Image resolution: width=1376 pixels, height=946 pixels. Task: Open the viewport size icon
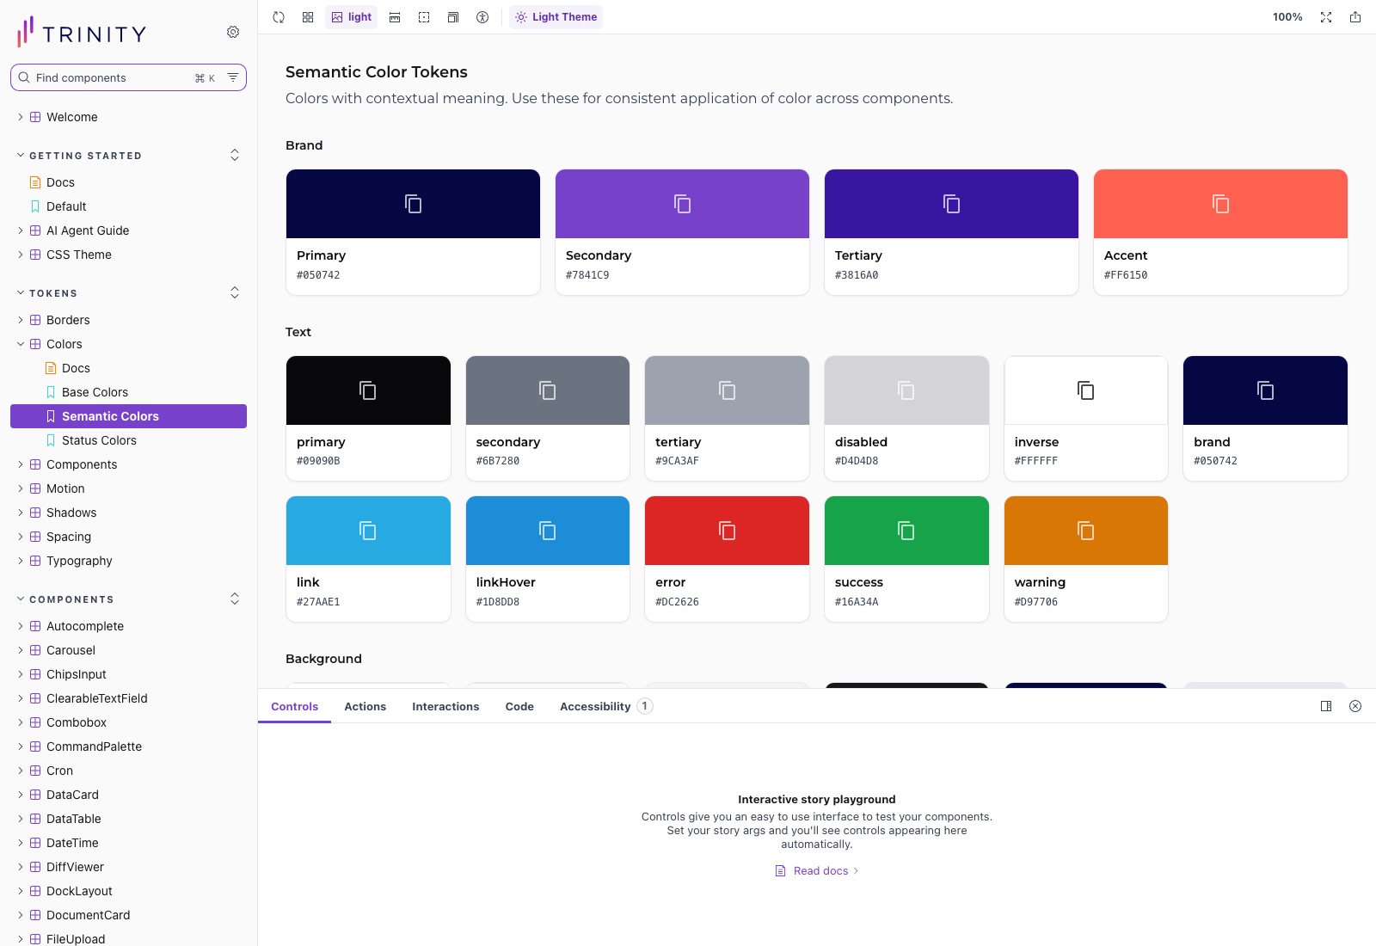pyautogui.click(x=453, y=17)
